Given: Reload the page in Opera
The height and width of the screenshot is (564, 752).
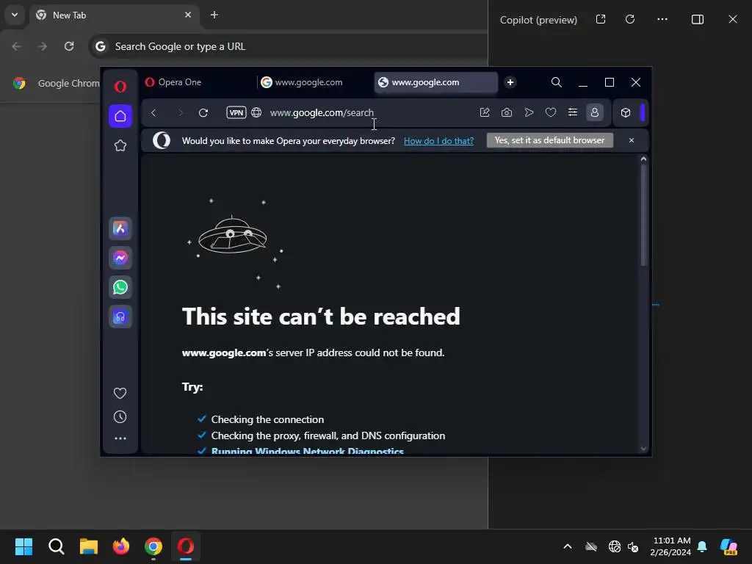Looking at the screenshot, I should [203, 112].
